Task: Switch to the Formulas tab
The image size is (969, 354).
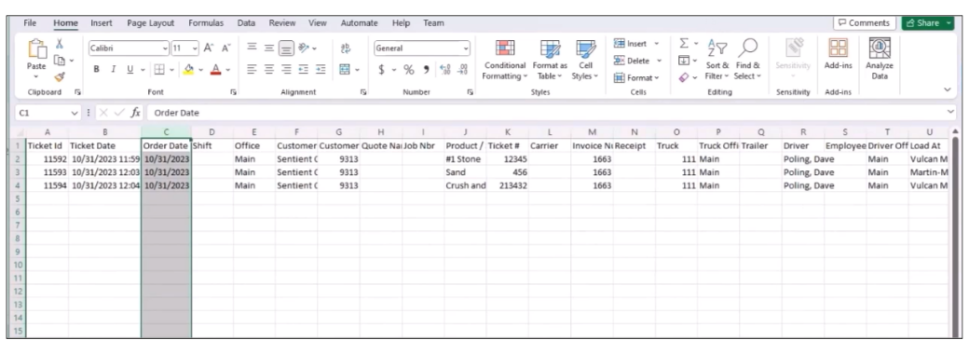Action: coord(206,23)
